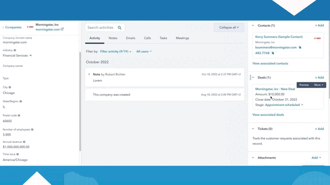Copy phone number 482-7768 icon
330x185 pixels.
[273, 53]
